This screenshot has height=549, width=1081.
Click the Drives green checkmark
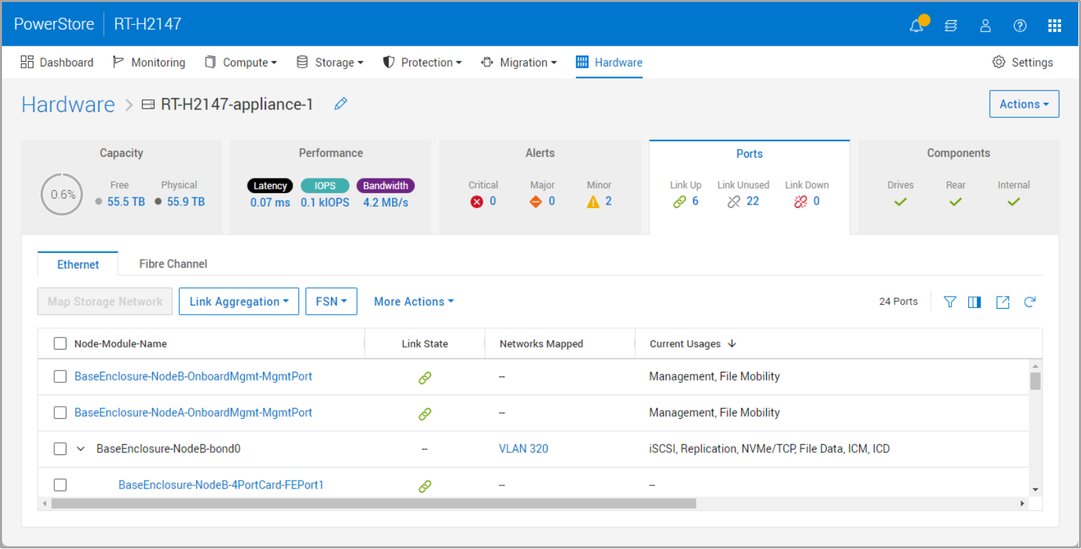pyautogui.click(x=900, y=202)
